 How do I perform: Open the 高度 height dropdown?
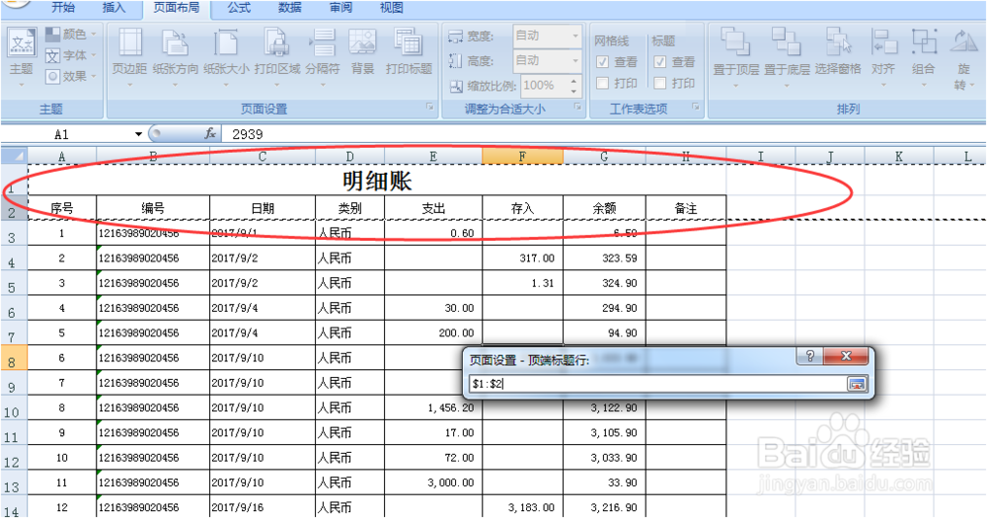[574, 60]
